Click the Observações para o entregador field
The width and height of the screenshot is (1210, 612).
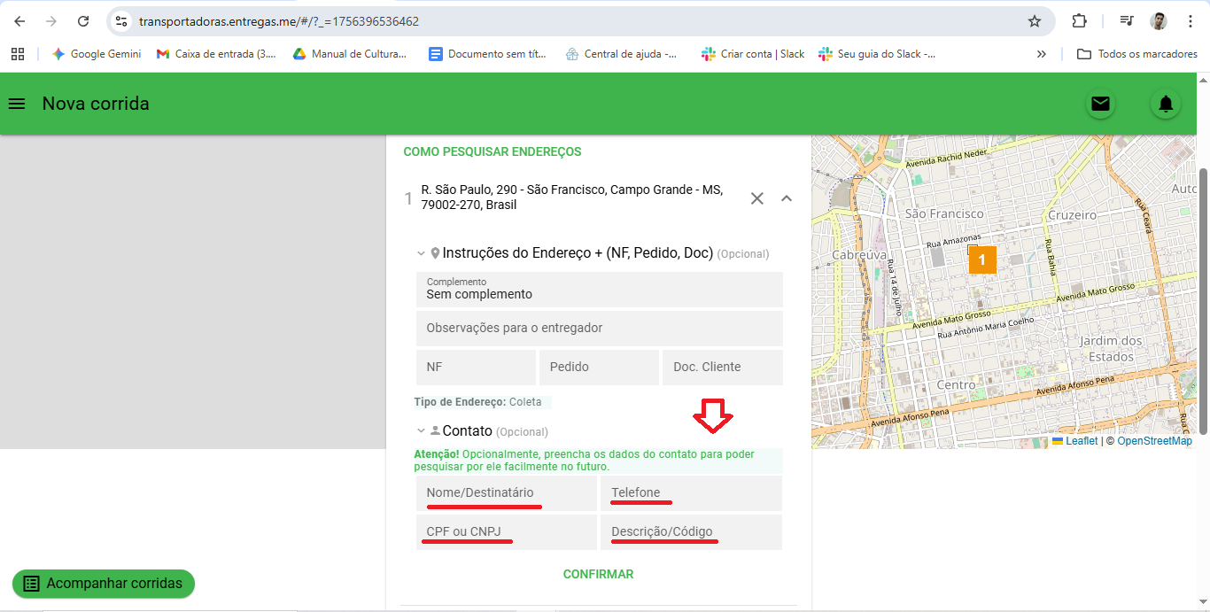(600, 329)
